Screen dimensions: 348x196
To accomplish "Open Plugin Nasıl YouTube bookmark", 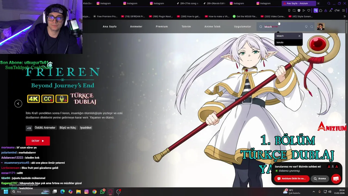I will pyautogui.click(x=161, y=16).
